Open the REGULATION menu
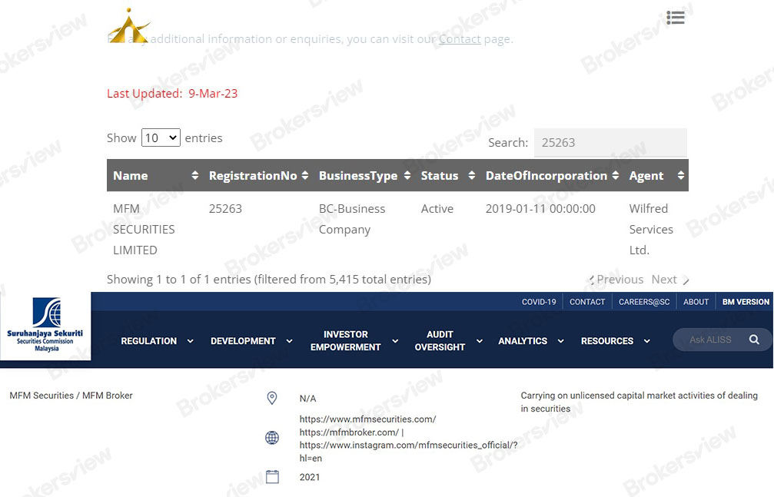 coord(148,341)
